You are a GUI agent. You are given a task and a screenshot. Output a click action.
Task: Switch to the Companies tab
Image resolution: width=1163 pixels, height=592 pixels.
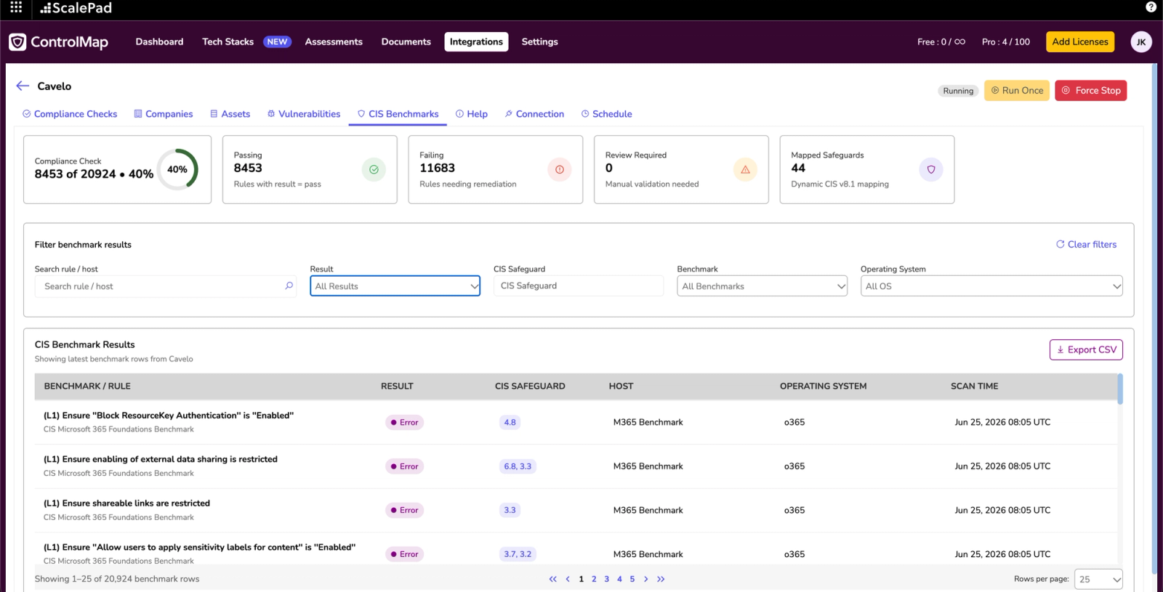(164, 114)
